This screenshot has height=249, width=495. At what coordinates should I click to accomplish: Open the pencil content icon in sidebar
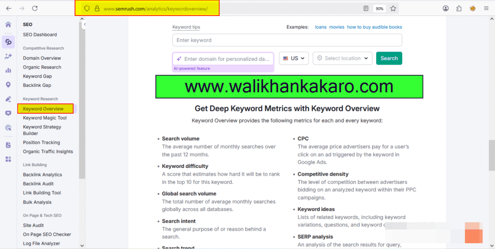click(x=8, y=99)
